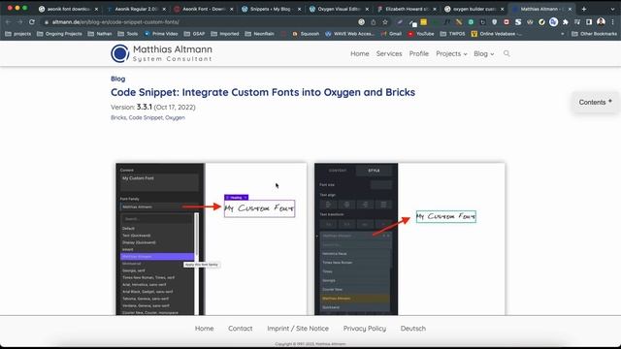621x349 pixels.
Task: Open the Ongoing Projects bookmark folder
Action: coord(59,34)
